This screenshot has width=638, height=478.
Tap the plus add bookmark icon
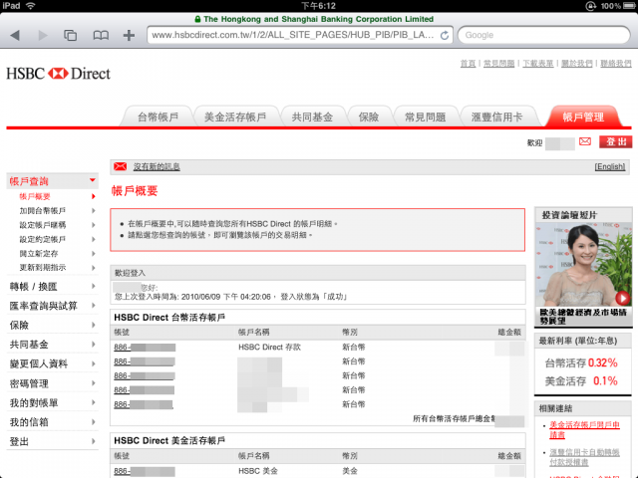129,36
